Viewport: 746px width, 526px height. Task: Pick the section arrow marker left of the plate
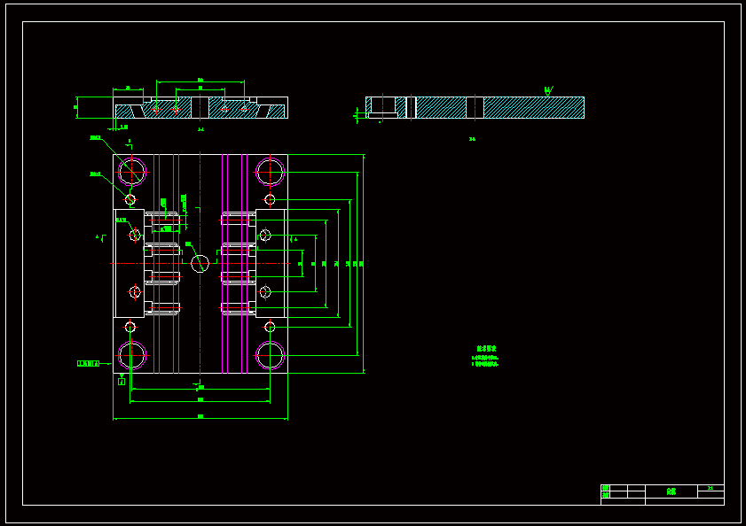101,237
